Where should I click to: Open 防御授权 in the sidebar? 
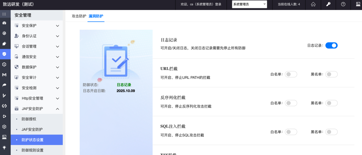[x=29, y=119]
